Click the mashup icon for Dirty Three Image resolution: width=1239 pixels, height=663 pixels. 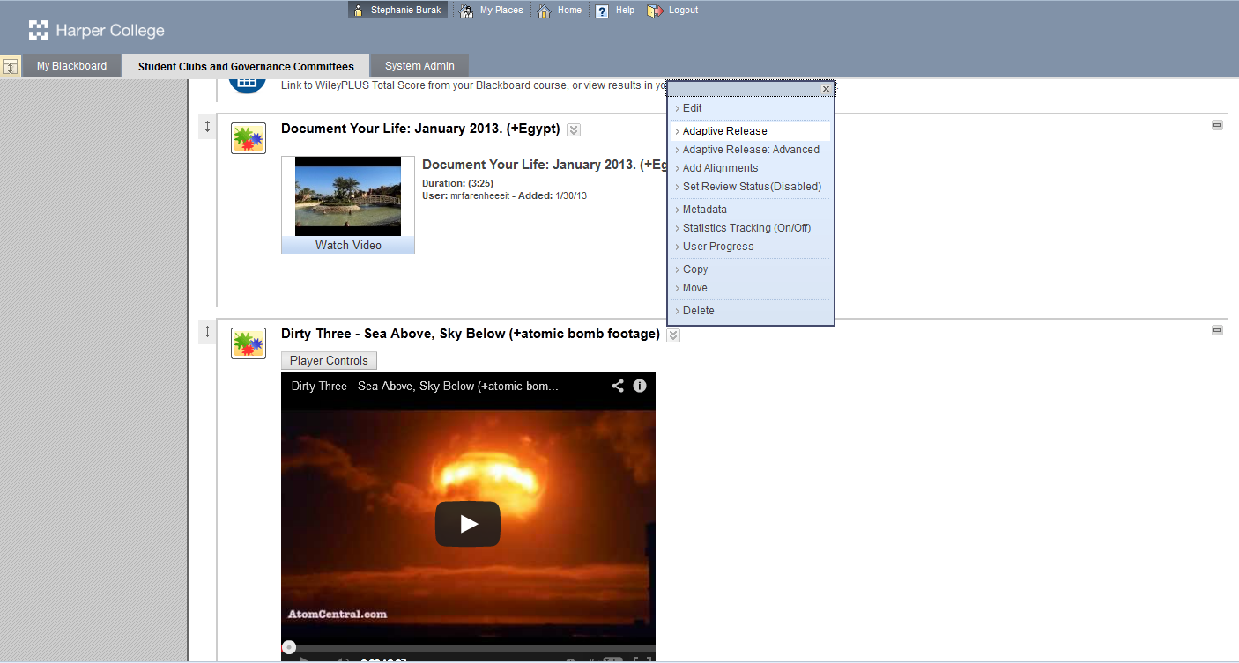tap(249, 343)
